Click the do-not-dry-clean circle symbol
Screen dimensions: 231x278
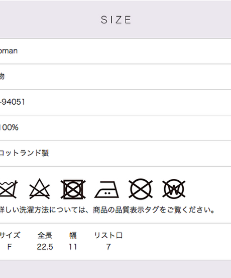(x=141, y=189)
